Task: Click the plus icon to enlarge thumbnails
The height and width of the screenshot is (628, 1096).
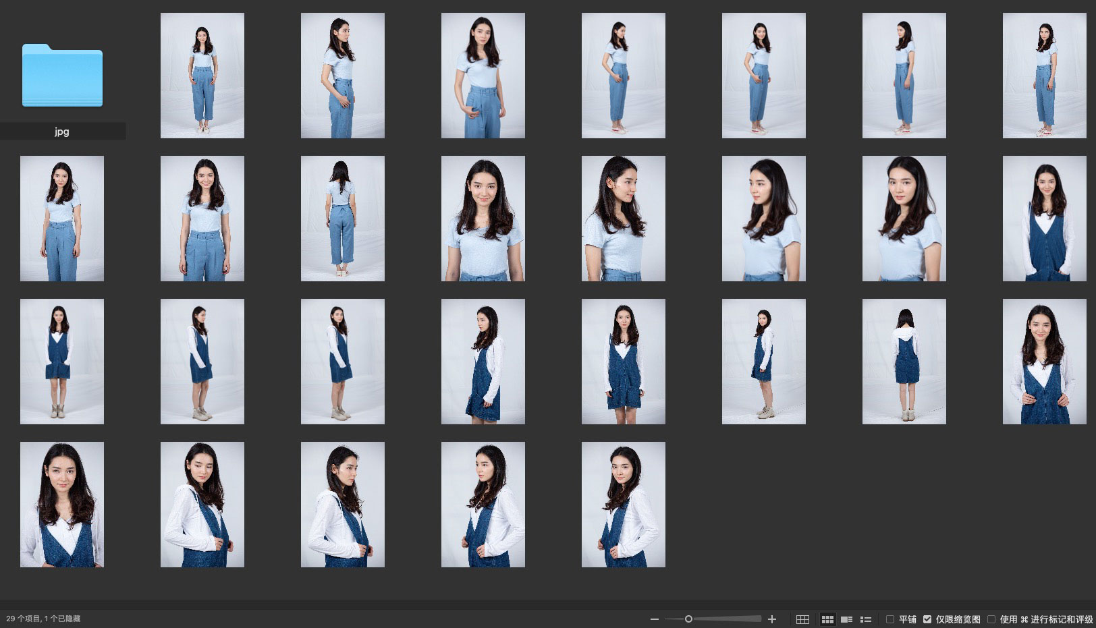Action: (x=772, y=619)
